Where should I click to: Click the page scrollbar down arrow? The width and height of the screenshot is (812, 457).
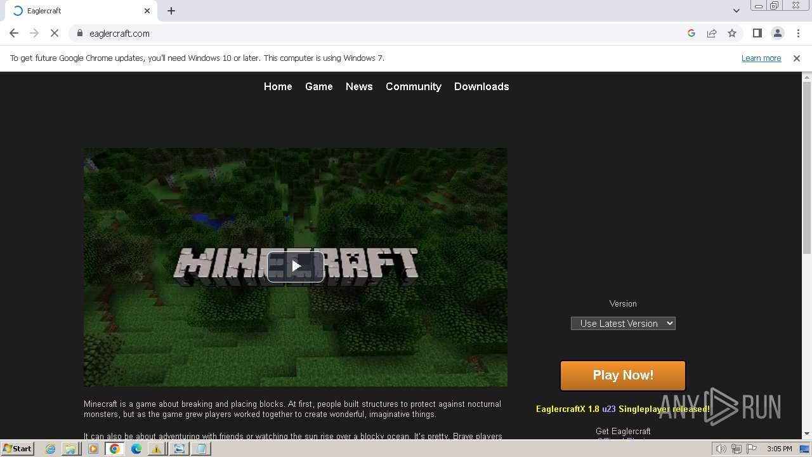click(807, 434)
